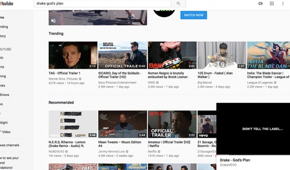The height and width of the screenshot is (170, 290).
Task: Click miniplayer title Drake - God's Plan
Action: point(235,160)
